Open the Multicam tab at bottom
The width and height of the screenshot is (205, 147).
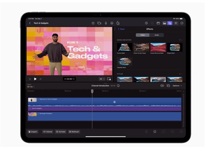74,132
